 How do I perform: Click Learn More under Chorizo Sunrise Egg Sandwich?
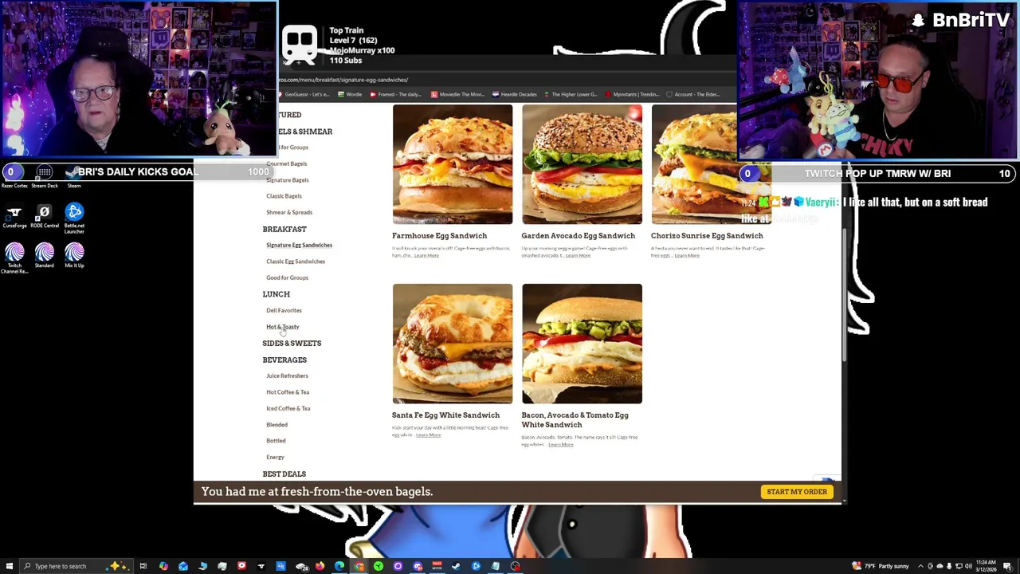687,256
